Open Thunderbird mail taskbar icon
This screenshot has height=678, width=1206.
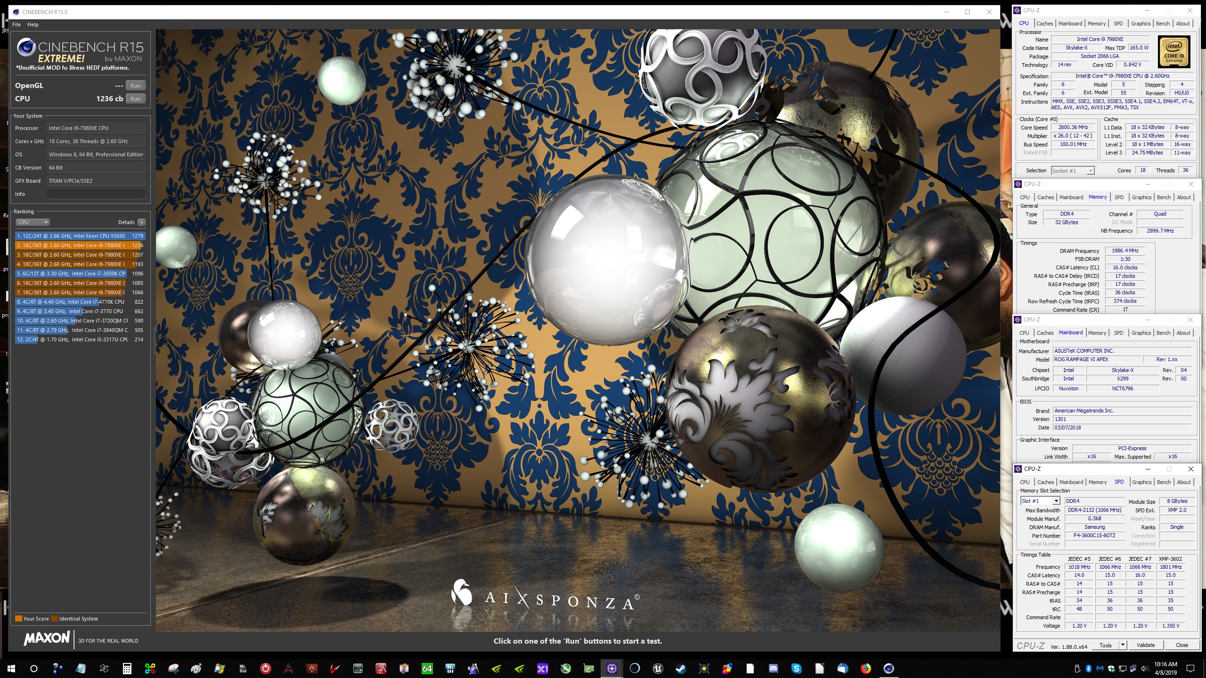coord(842,668)
